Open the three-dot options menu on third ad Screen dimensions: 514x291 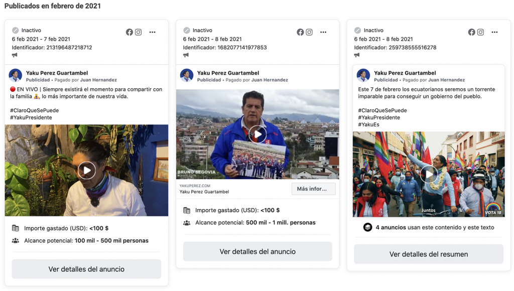(x=494, y=32)
